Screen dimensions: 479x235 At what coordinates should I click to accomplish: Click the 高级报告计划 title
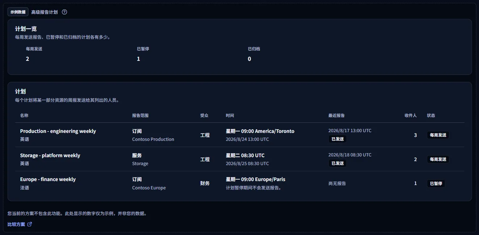tap(44, 12)
